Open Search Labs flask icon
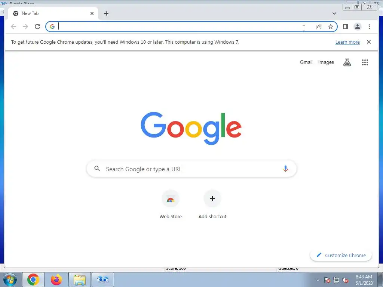383x287 pixels. (347, 62)
